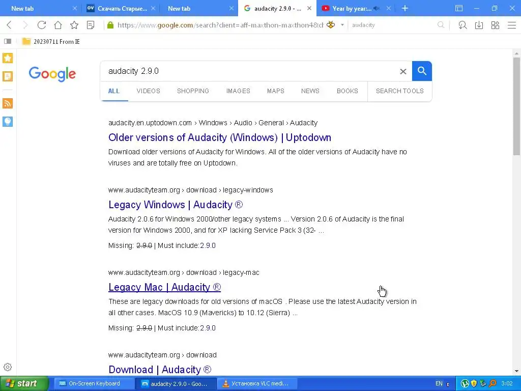The height and width of the screenshot is (391, 521).
Task: Click the orange magnifier tray icon
Action: click(493, 384)
